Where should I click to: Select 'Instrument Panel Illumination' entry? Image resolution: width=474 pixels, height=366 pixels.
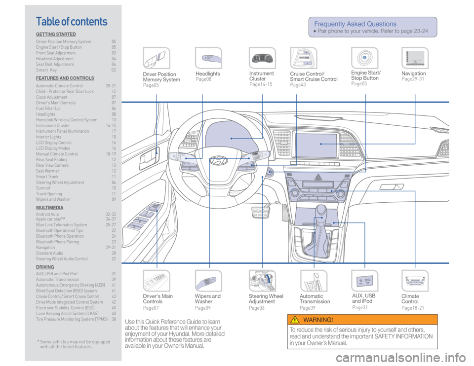(x=76, y=131)
